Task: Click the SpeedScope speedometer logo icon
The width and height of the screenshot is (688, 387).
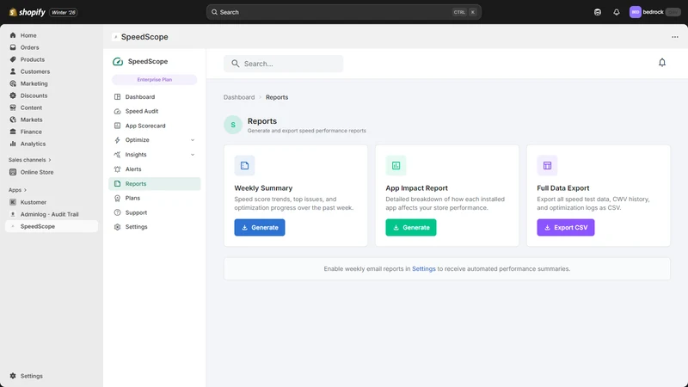Action: (x=118, y=61)
